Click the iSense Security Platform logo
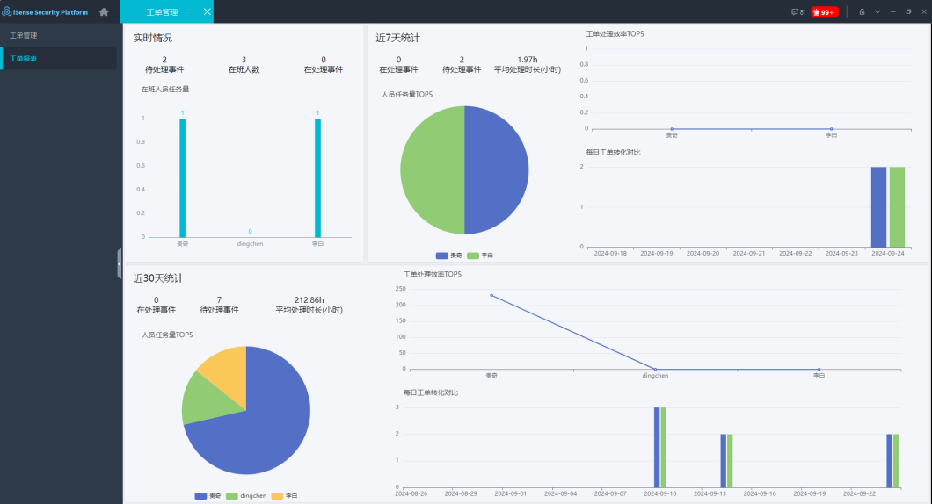The image size is (932, 504). (46, 11)
